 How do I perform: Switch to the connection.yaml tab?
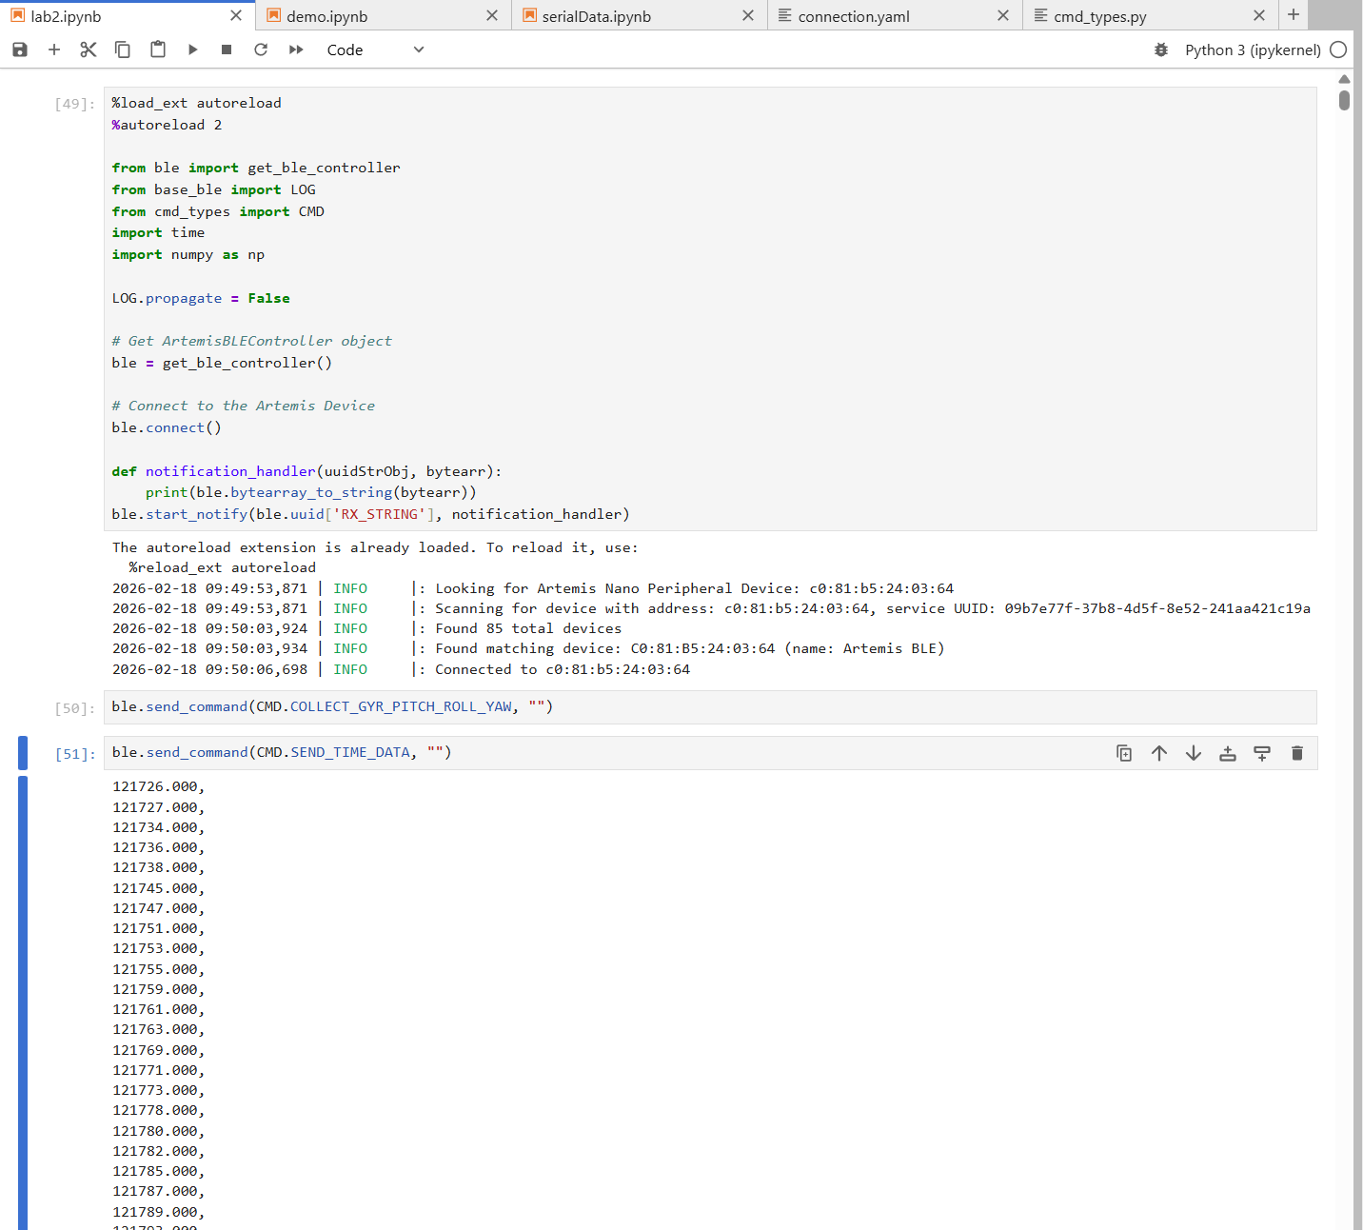click(854, 16)
